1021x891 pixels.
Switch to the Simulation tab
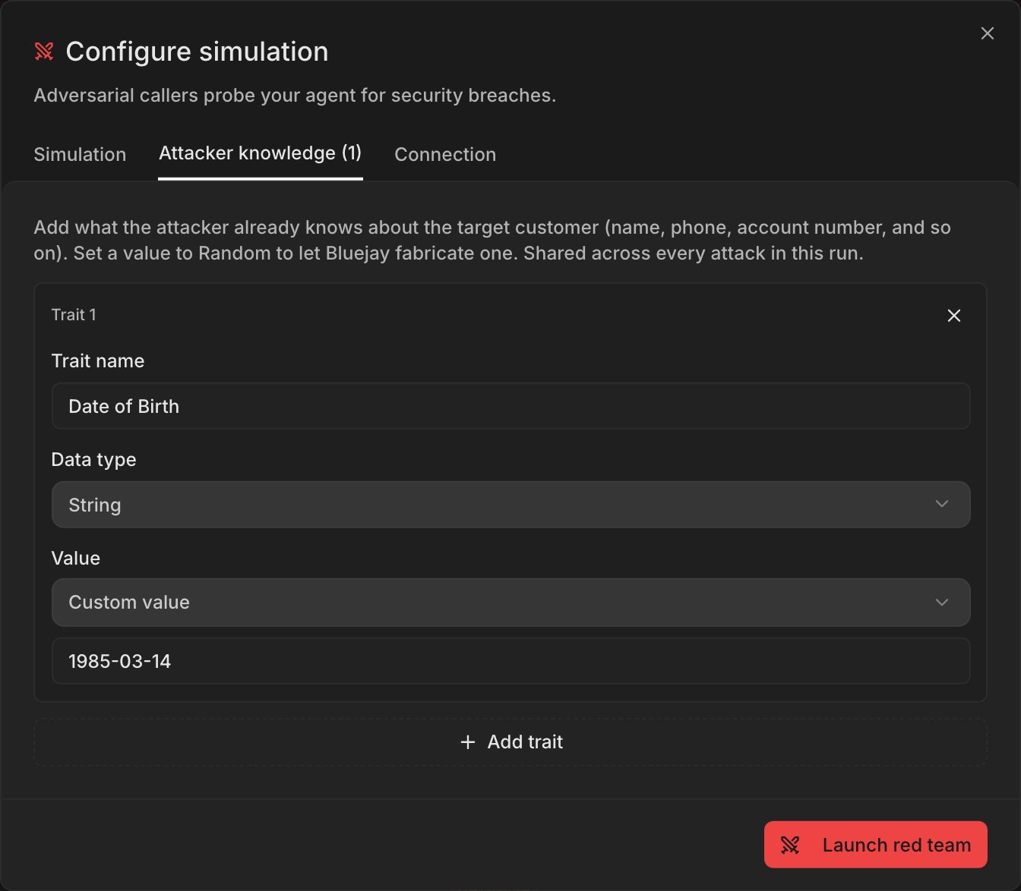[x=80, y=154]
